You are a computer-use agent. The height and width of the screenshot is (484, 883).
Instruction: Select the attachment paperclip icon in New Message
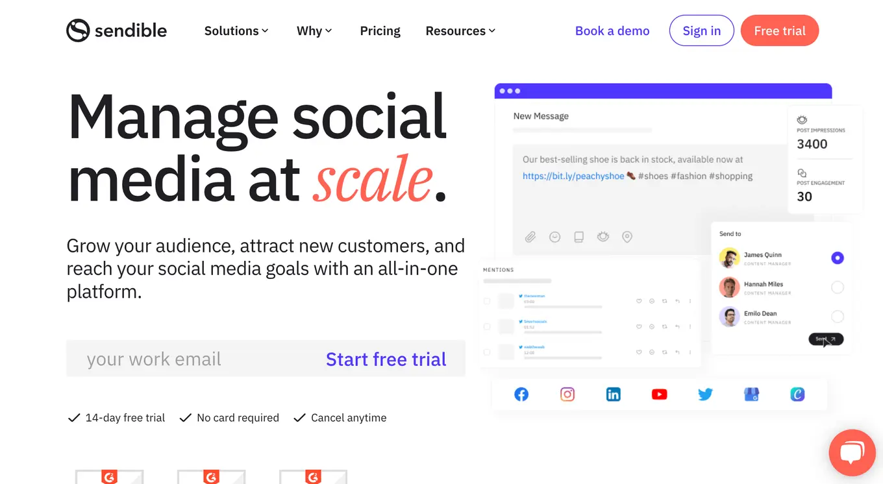point(530,237)
